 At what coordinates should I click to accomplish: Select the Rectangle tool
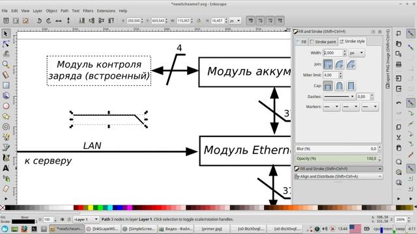[x=6, y=85]
